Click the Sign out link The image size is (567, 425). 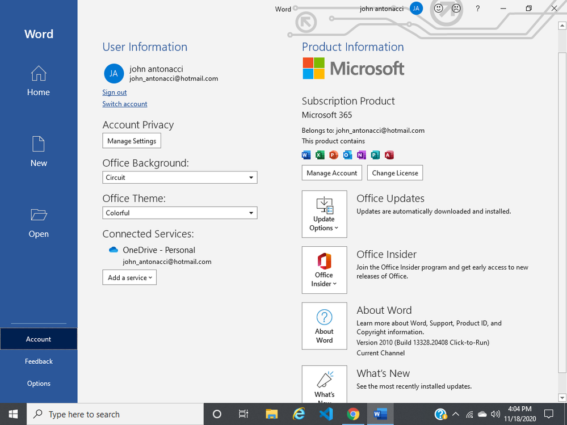pyautogui.click(x=114, y=92)
